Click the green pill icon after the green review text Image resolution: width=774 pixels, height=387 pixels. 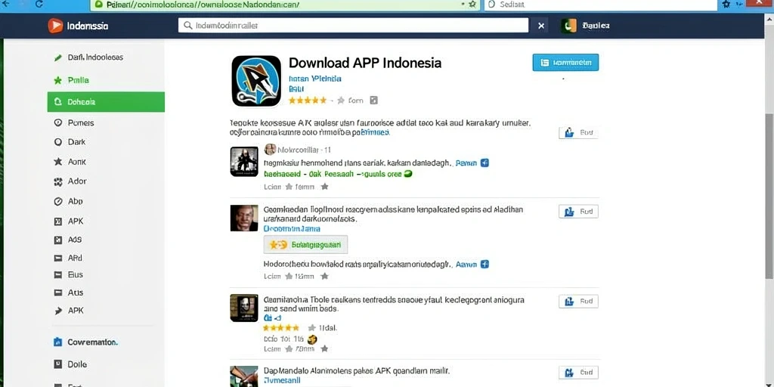[407, 174]
